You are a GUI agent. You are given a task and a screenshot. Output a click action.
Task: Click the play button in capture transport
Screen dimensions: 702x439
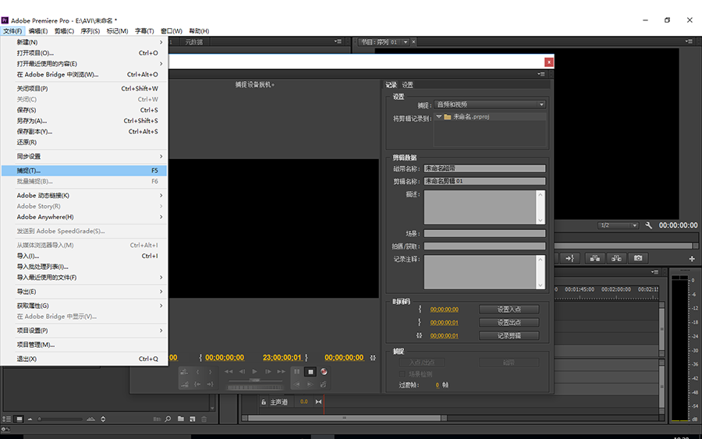255,371
